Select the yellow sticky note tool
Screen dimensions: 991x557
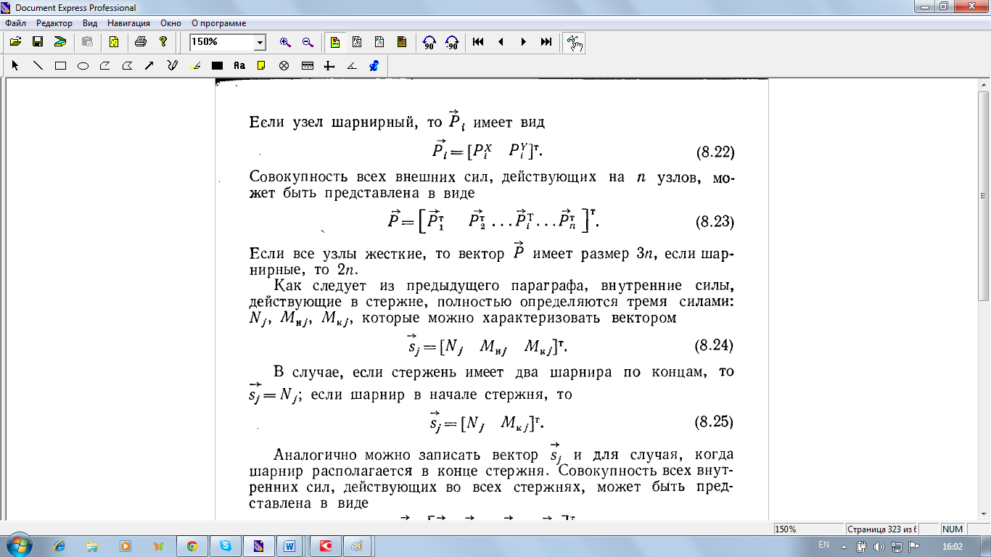(x=261, y=65)
